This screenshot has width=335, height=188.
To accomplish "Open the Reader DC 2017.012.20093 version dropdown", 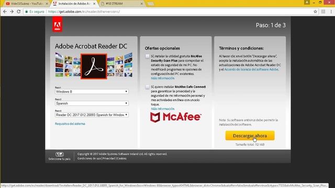I will click(92, 115).
